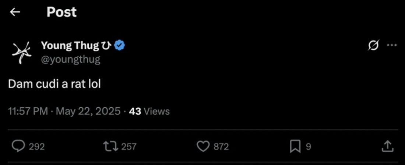Open the @youngthug handle link
Image resolution: width=405 pixels, height=165 pixels.
(x=71, y=60)
